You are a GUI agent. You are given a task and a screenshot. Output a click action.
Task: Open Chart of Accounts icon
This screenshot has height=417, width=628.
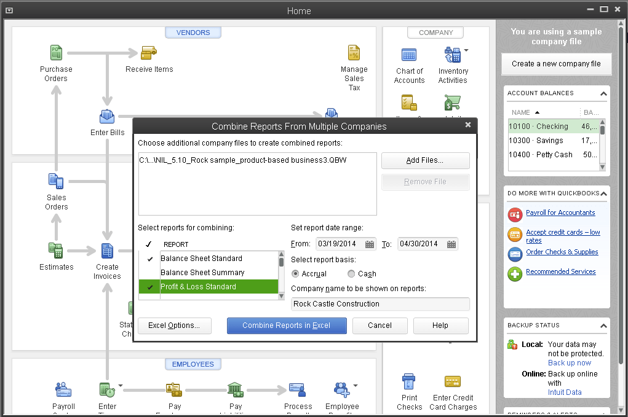[x=409, y=55]
